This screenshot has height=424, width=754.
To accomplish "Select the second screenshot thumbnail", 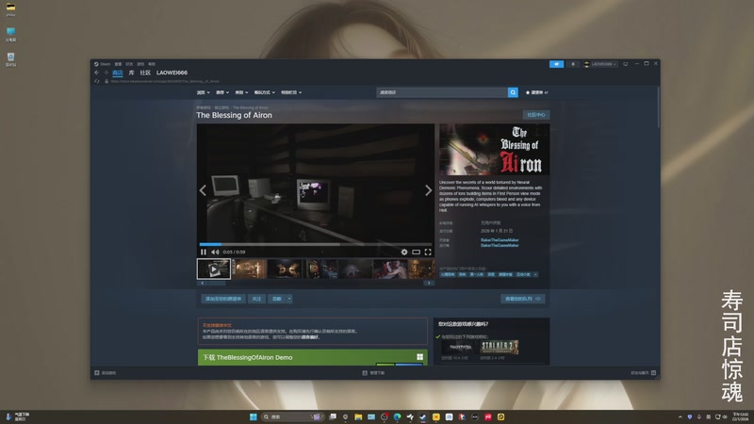I will (249, 269).
